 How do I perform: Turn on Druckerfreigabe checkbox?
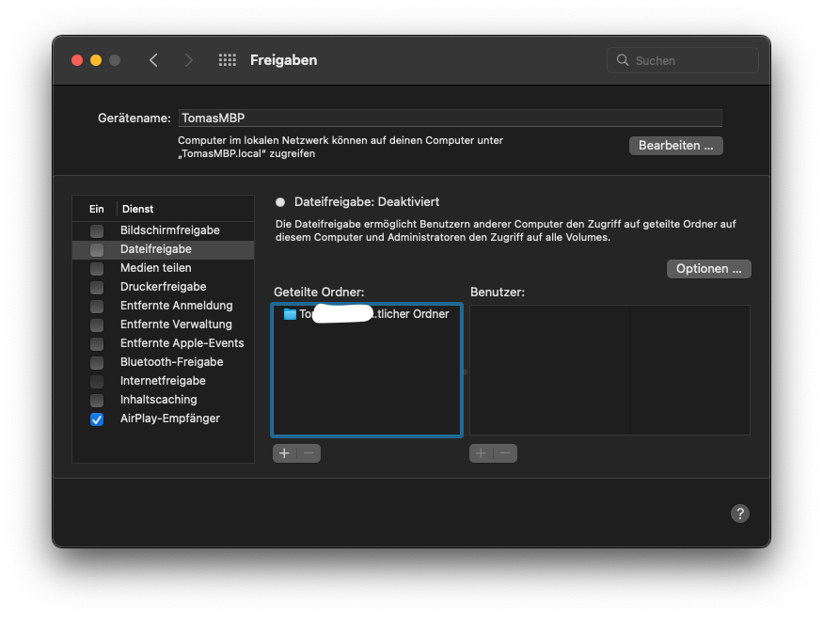click(97, 287)
